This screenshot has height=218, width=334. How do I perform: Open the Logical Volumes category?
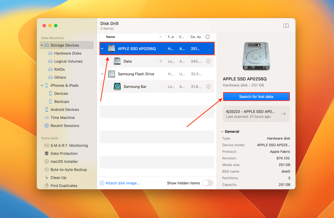pyautogui.click(x=68, y=61)
